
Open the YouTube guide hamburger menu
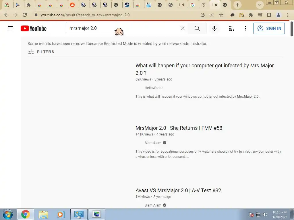pyautogui.click(x=10, y=28)
